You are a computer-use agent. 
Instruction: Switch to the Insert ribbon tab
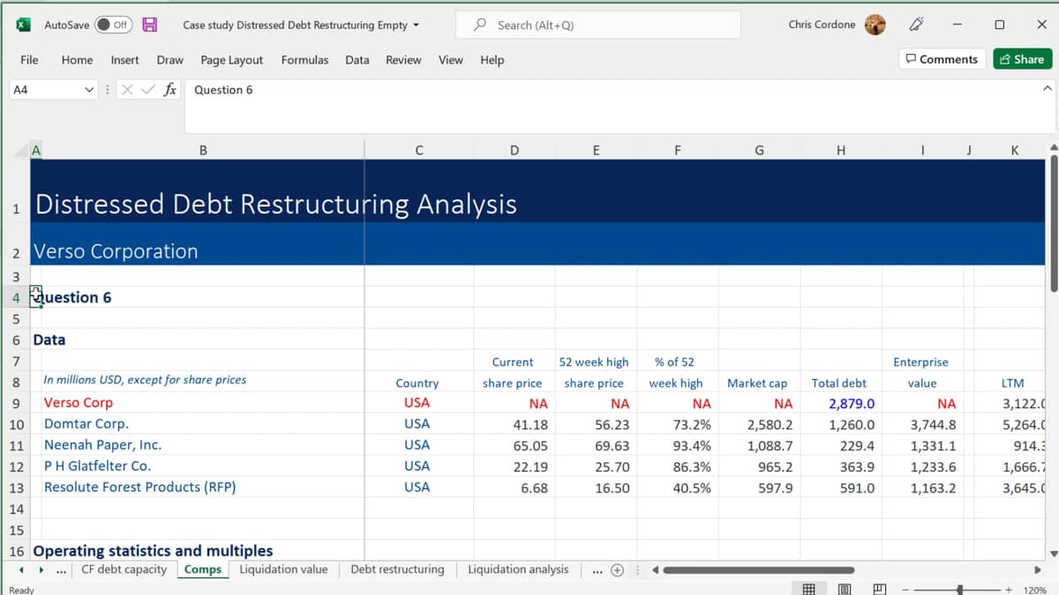pyautogui.click(x=124, y=60)
